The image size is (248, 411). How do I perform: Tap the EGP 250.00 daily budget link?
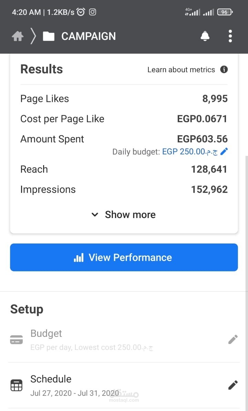[x=189, y=152]
